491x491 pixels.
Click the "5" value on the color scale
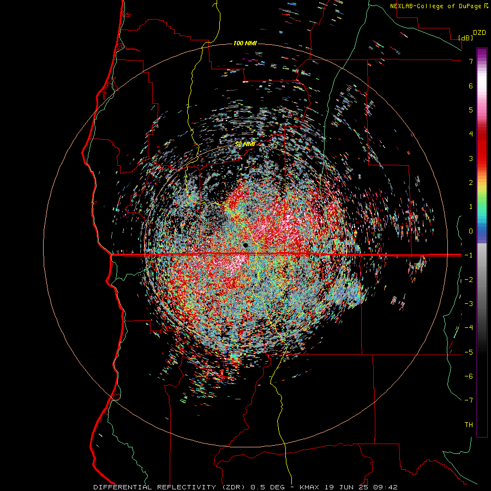click(x=471, y=110)
